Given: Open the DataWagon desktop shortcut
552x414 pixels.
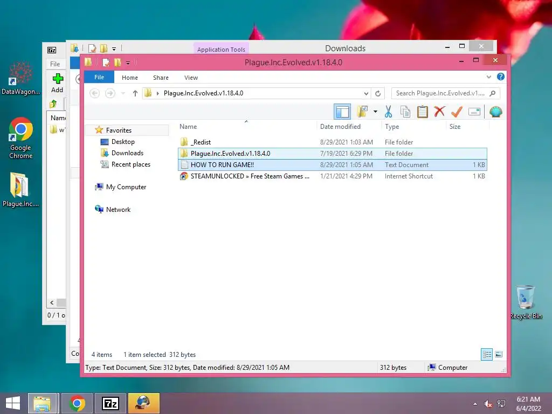Looking at the screenshot, I should 21,78.
